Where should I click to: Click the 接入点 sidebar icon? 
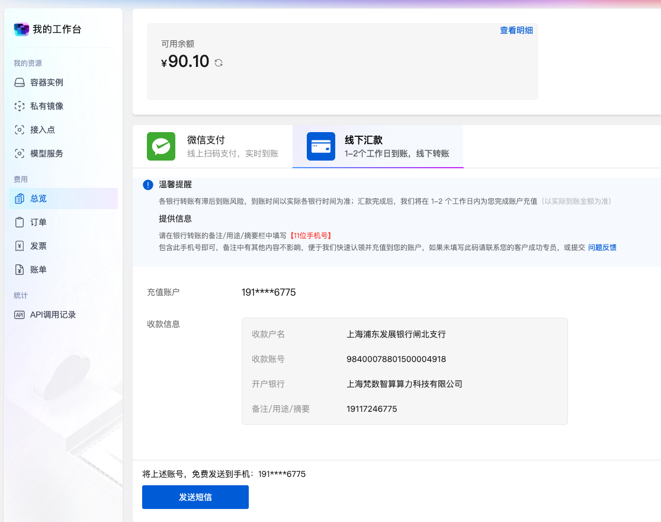(20, 129)
